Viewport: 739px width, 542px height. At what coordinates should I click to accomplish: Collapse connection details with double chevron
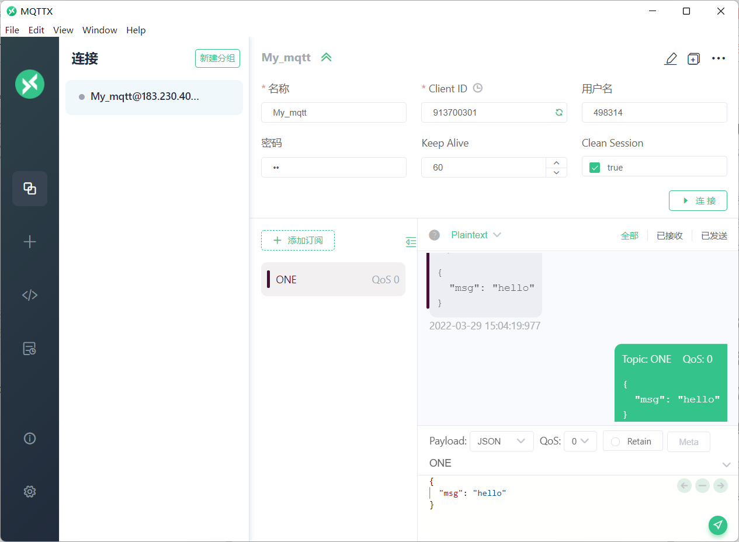click(x=327, y=57)
